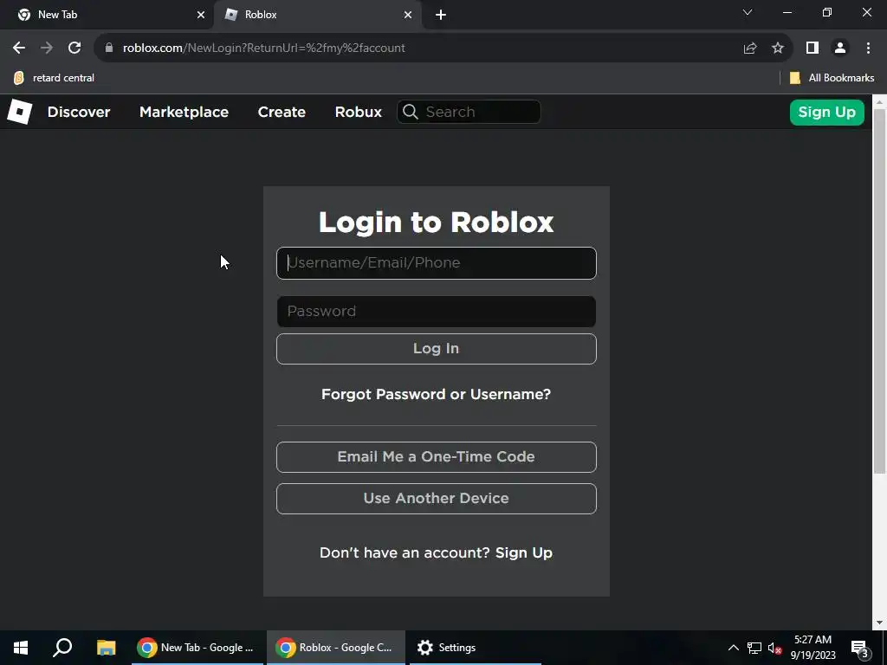The image size is (887, 665).
Task: Click the Roblox logo home icon
Action: click(x=19, y=112)
